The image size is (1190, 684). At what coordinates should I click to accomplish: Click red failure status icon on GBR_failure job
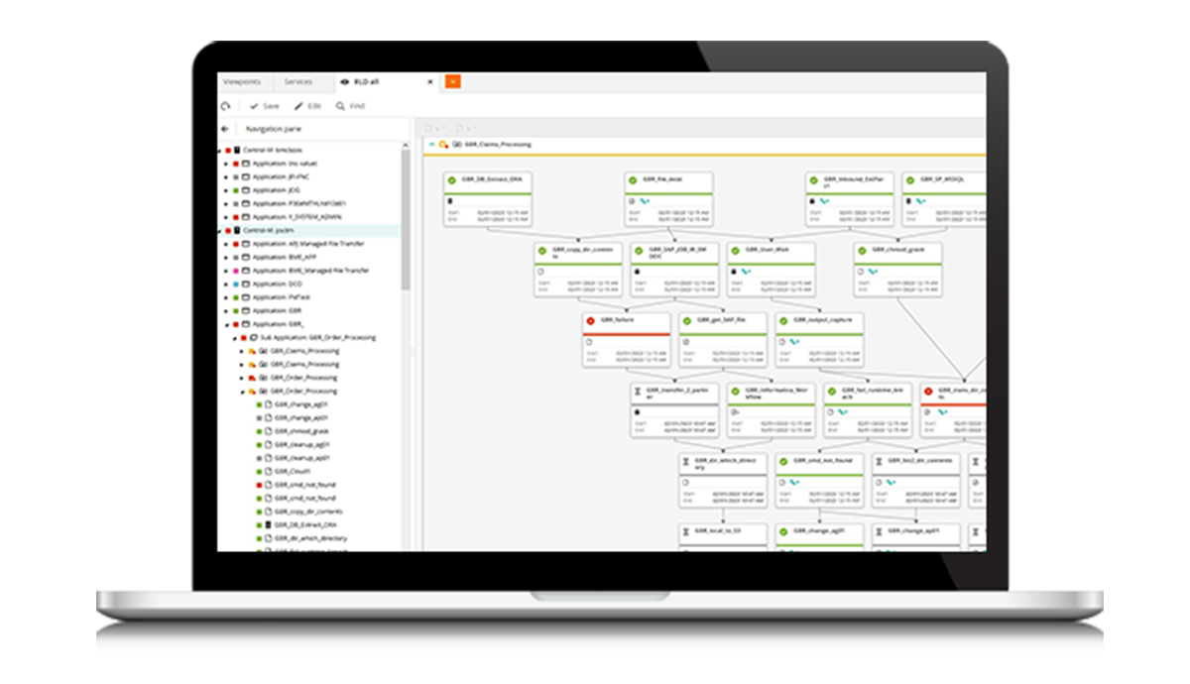tap(591, 321)
